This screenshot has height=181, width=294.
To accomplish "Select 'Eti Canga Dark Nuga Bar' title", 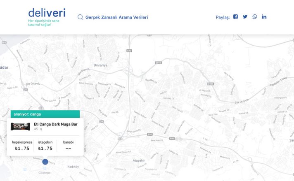I will (x=56, y=124).
